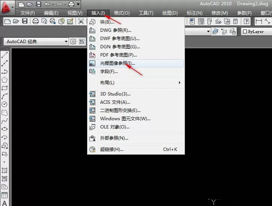Select the Revision Cloud tool
272x206 pixels.
[x=5, y=113]
